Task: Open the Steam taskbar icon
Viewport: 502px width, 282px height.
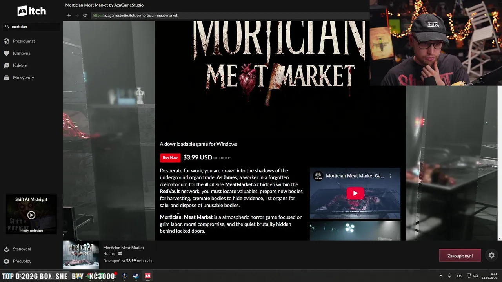Action: click(136, 276)
